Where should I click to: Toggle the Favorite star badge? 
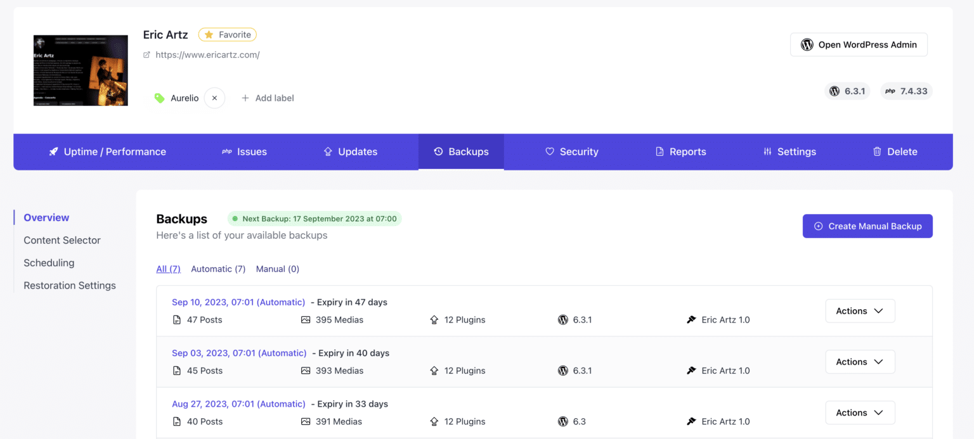[228, 35]
